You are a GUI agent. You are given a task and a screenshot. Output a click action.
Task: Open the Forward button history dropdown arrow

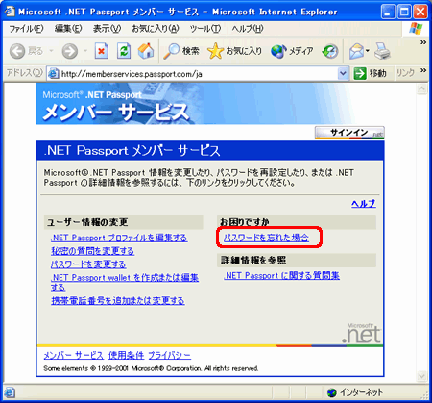(85, 51)
